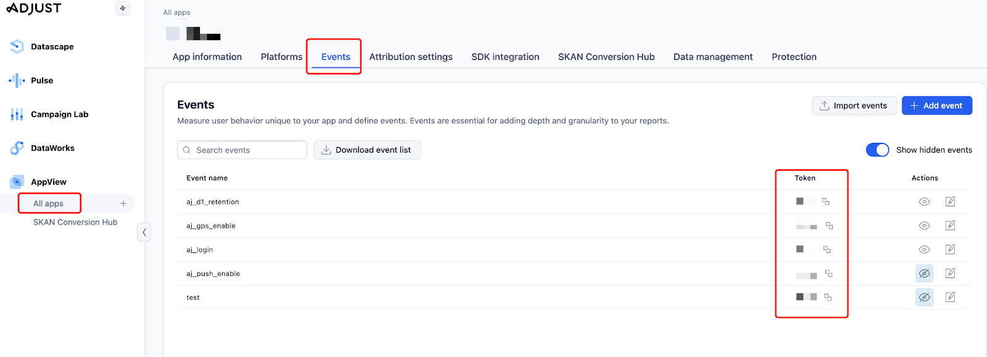Click the Actions column header
The height and width of the screenshot is (357, 987).
click(x=925, y=178)
